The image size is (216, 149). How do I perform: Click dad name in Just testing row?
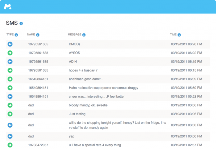(31, 114)
